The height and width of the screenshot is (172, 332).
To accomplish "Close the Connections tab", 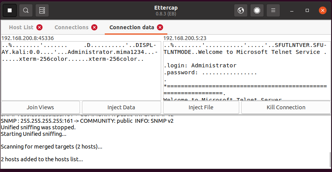I will point(95,27).
